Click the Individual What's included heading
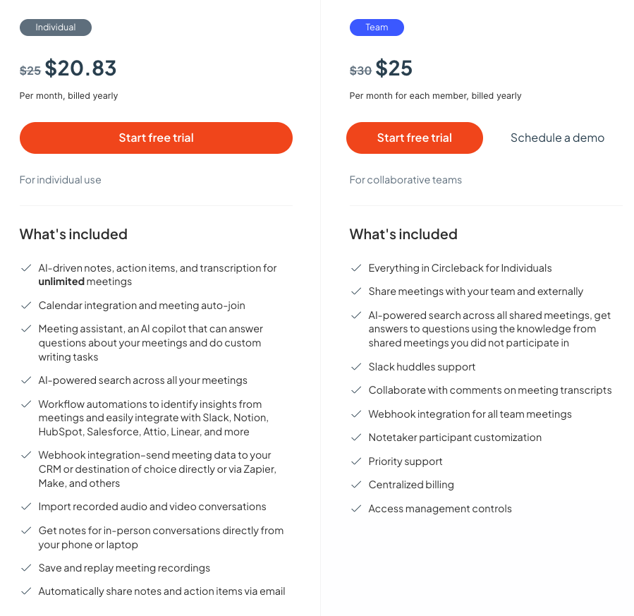Screen dimensions: 634x616 [73, 234]
